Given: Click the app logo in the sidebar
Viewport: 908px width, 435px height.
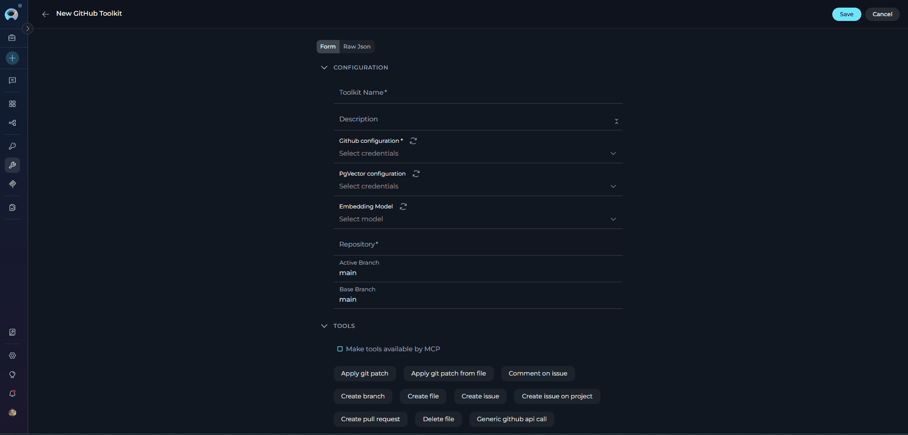Looking at the screenshot, I should (11, 14).
